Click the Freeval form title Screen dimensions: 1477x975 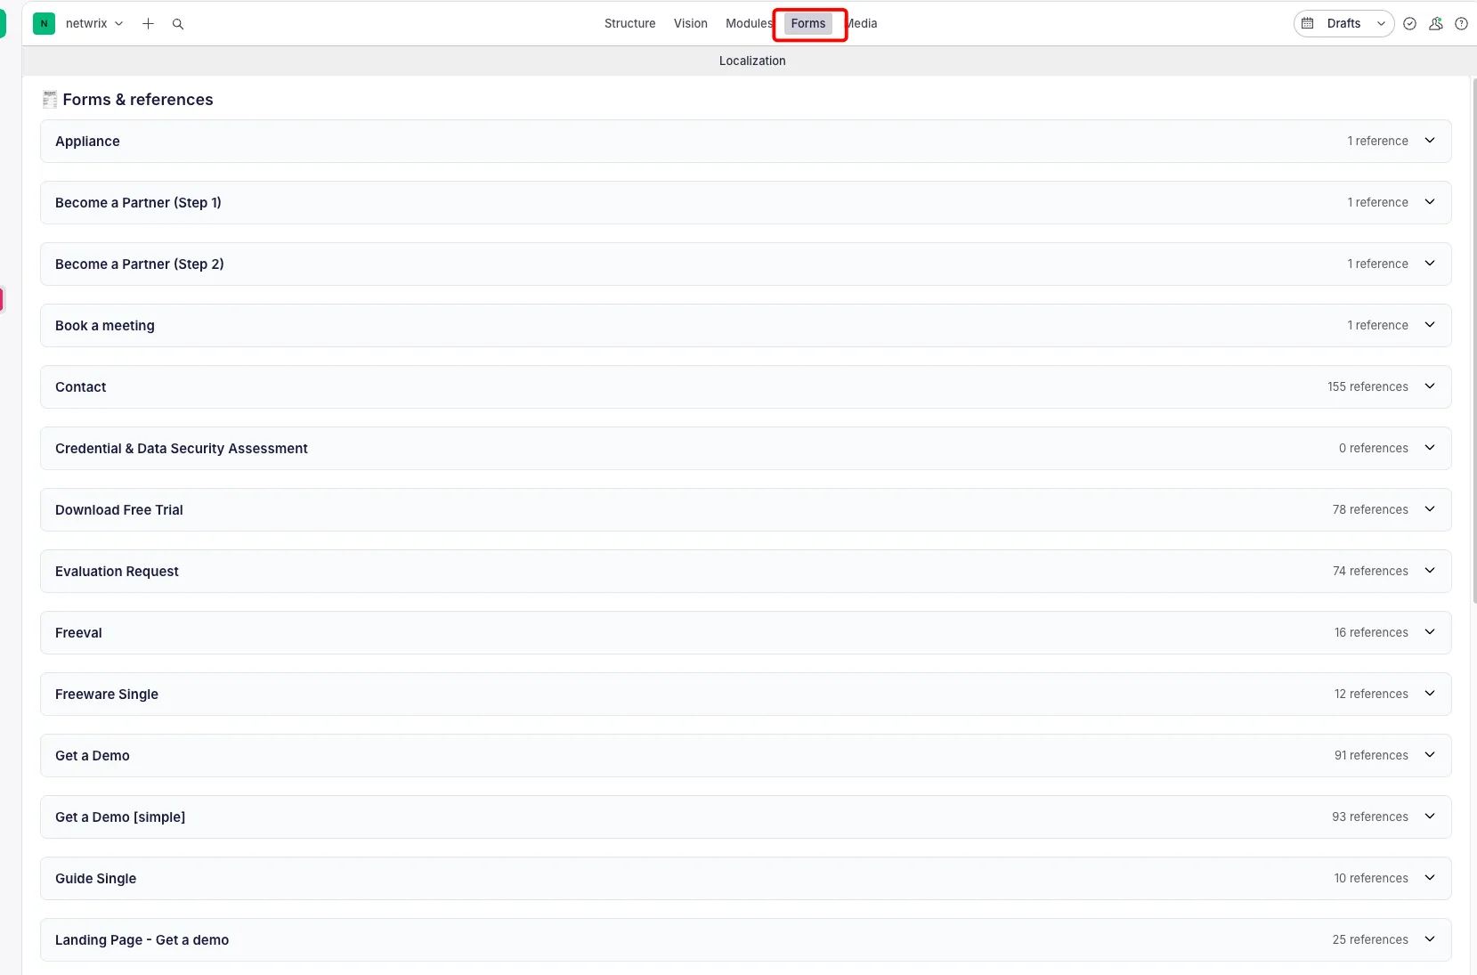[78, 633]
